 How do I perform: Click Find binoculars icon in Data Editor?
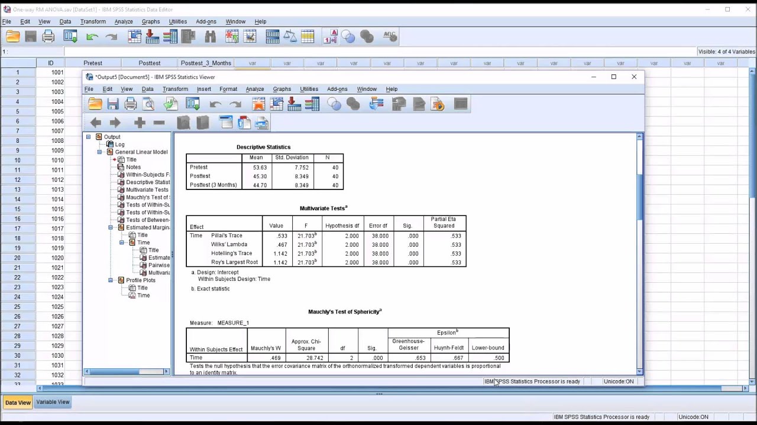tap(210, 37)
